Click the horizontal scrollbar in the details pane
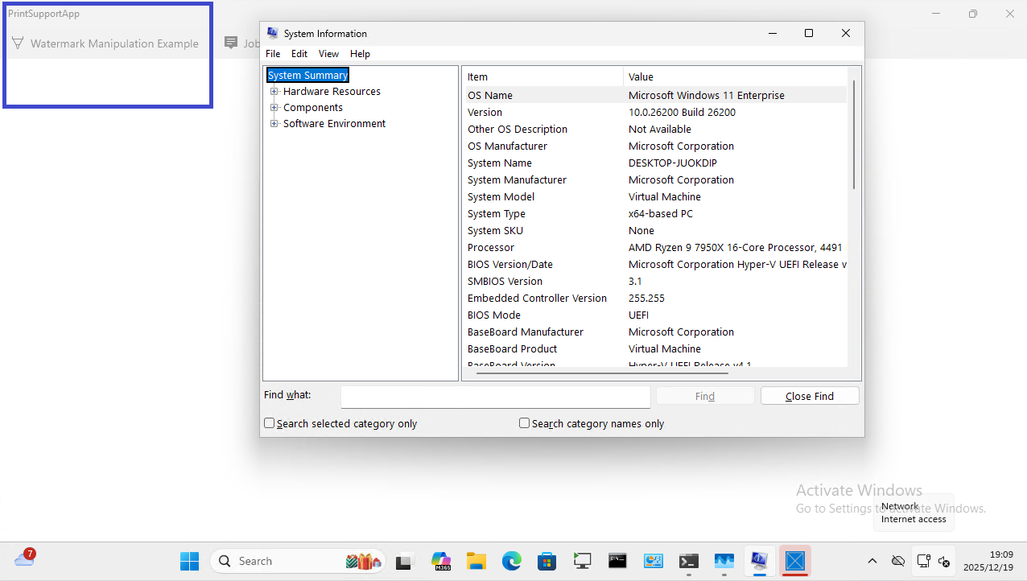This screenshot has width=1027, height=581. [x=602, y=373]
